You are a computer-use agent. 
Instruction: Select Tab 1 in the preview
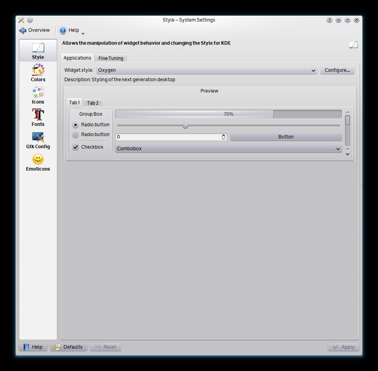[x=74, y=103]
